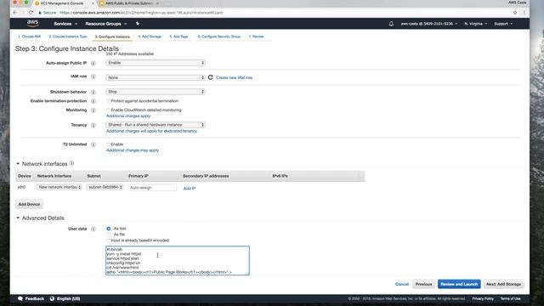Viewport: 544px width, 306px height.
Task: Go to step 2 Choose Instance Type
Action: tap(68, 37)
